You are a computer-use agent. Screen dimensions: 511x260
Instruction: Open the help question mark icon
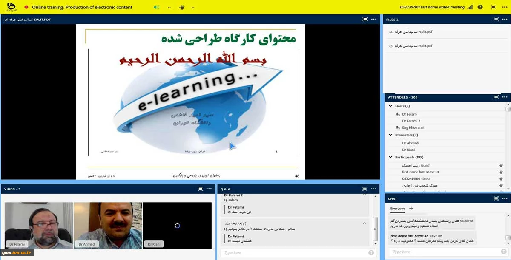[480, 7]
